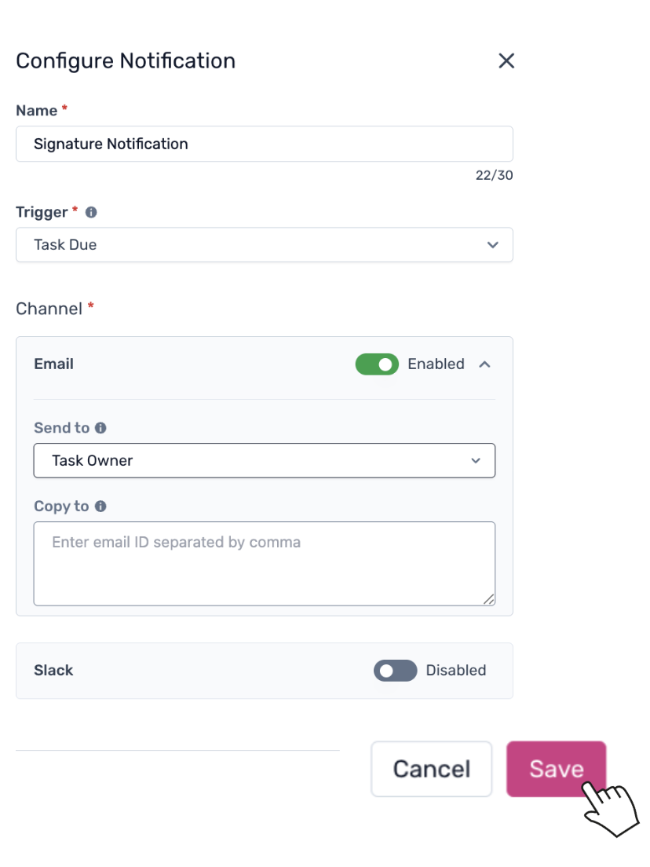Close the Configure Notification dialog
Screen dimensions: 650x867
point(506,61)
